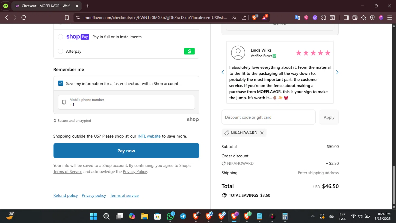Open Telegram from taskbar

pyautogui.click(x=183, y=216)
